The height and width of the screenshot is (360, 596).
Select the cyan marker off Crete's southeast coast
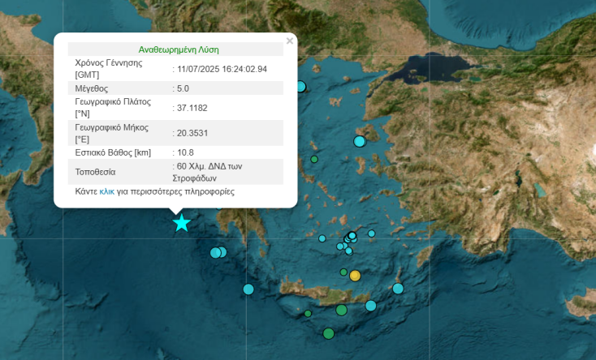tap(370, 306)
